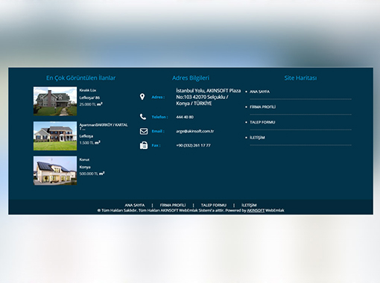Image resolution: width=380 pixels, height=283 pixels.
Task: Click the Konut listing title text
Action: (84, 159)
